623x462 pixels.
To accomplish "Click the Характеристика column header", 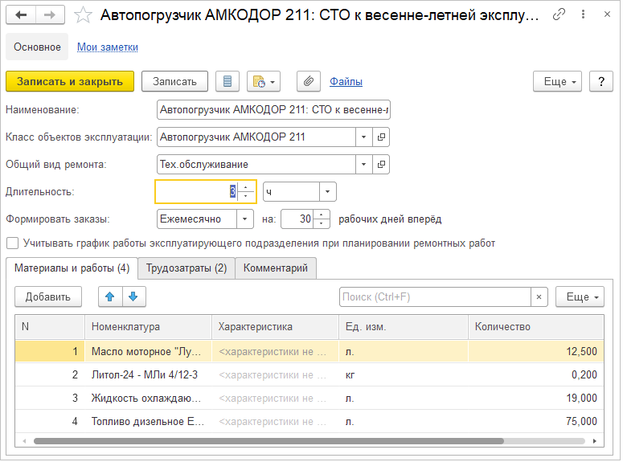I will [x=276, y=327].
